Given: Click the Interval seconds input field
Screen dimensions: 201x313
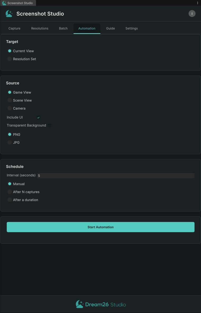Looking at the screenshot, I should point(116,175).
